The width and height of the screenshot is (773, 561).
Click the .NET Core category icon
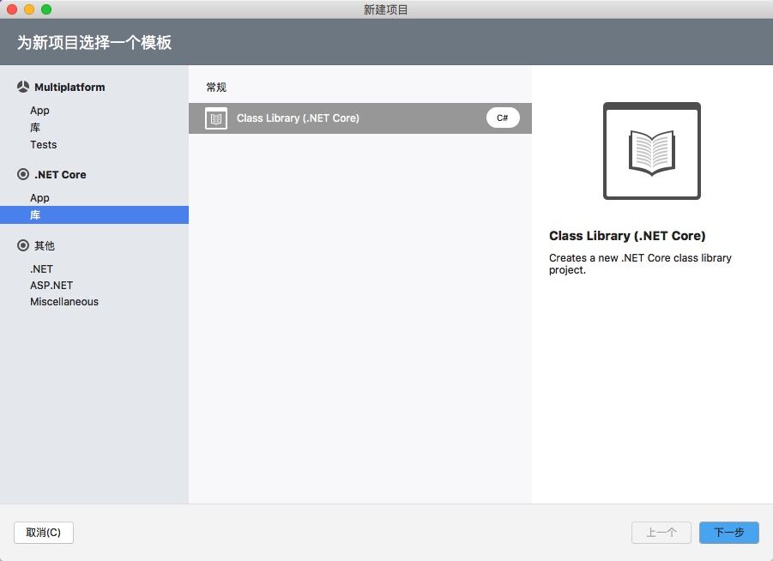tap(22, 174)
